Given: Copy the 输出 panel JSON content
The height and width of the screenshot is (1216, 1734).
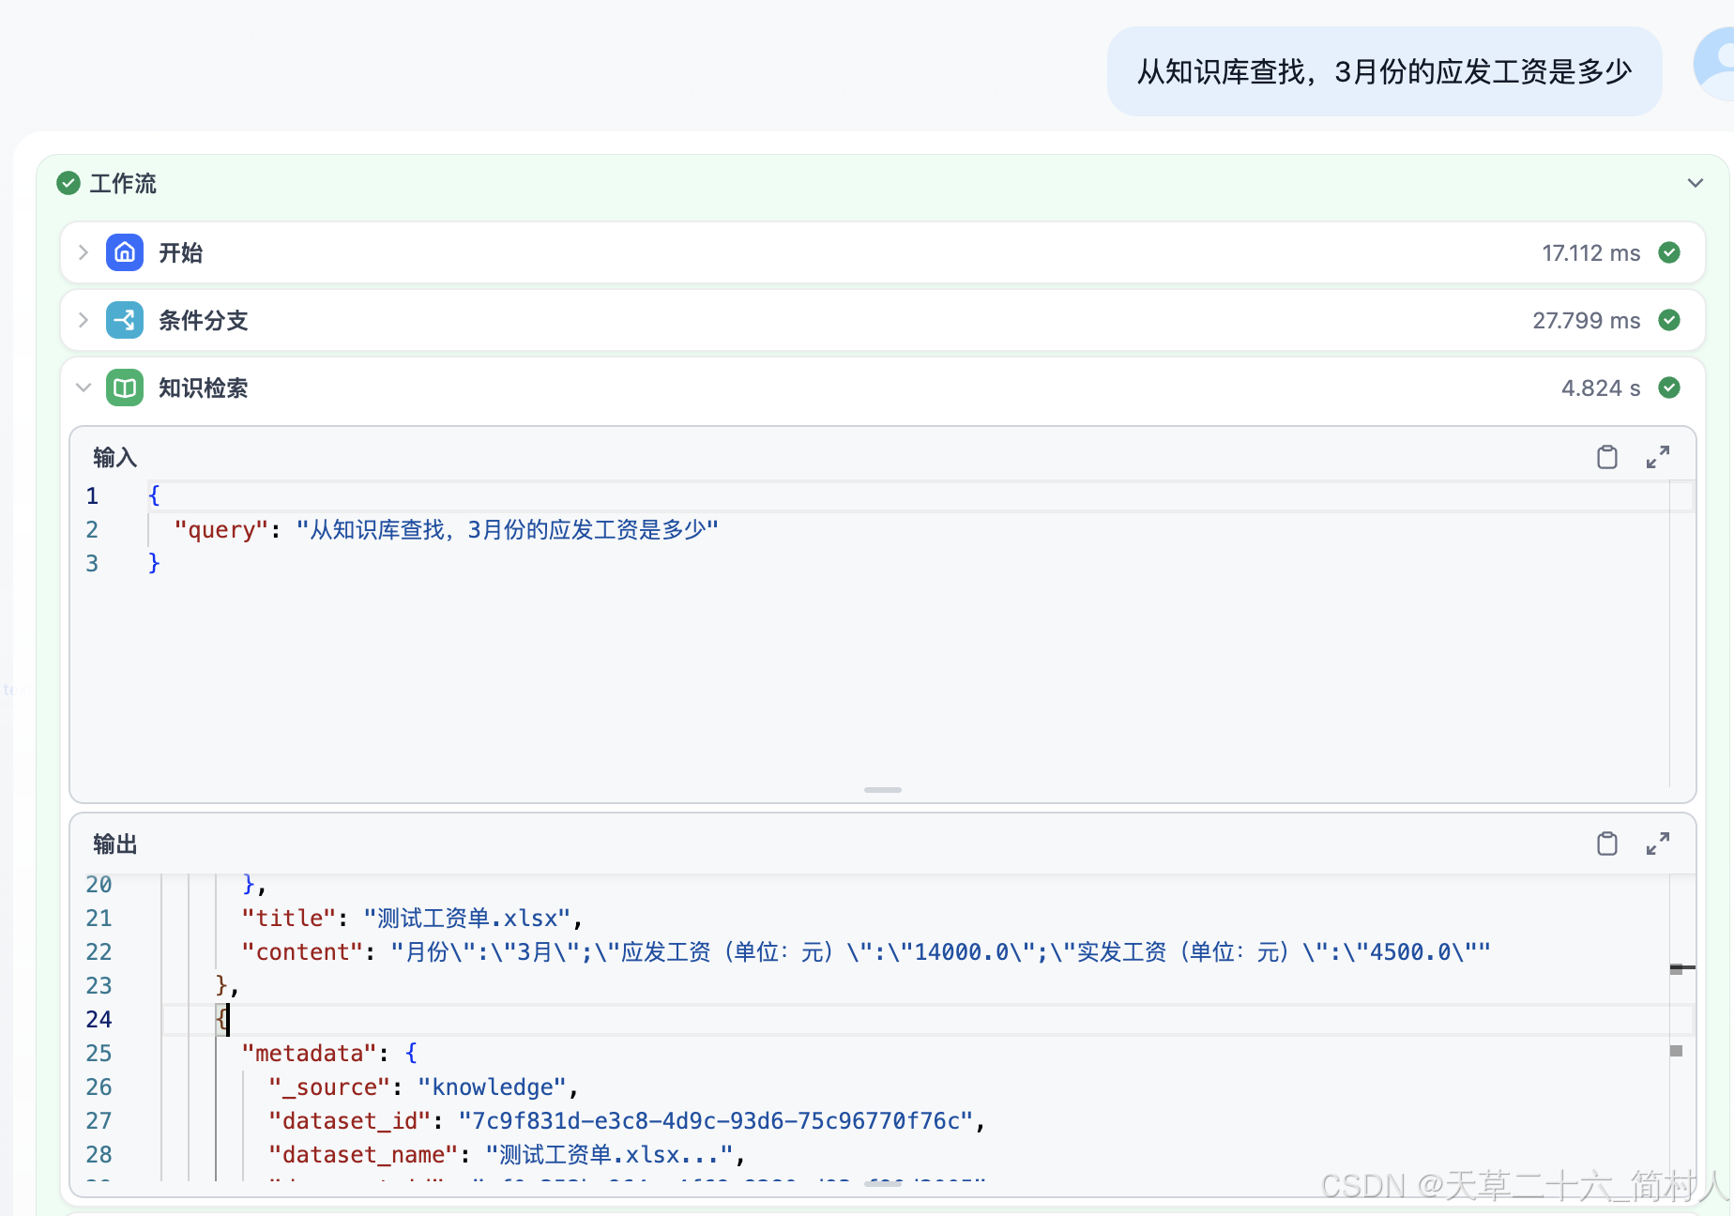Looking at the screenshot, I should (x=1607, y=844).
